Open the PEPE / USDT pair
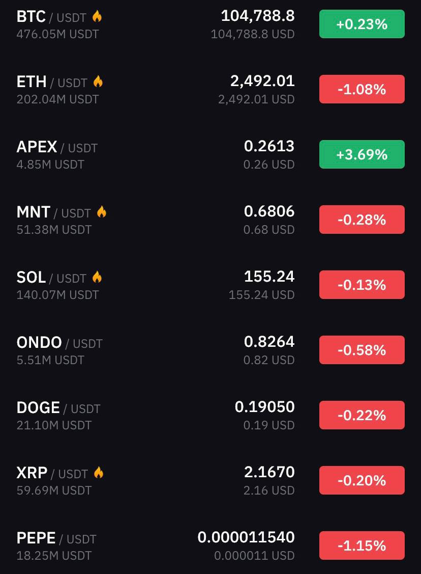421x574 pixels. (x=56, y=538)
